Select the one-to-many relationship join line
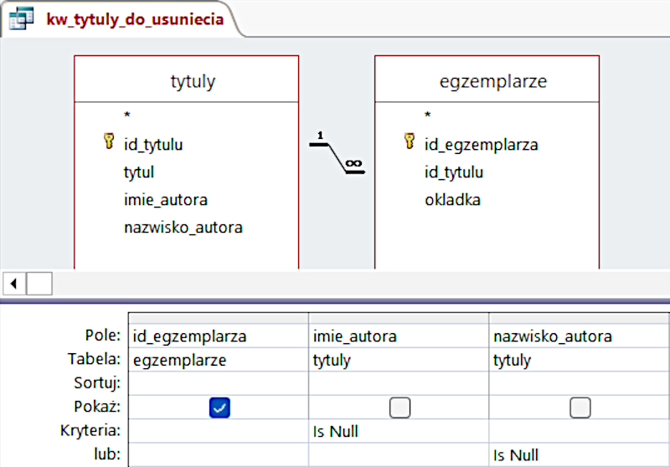Image resolution: width=670 pixels, height=467 pixels. pyautogui.click(x=338, y=158)
